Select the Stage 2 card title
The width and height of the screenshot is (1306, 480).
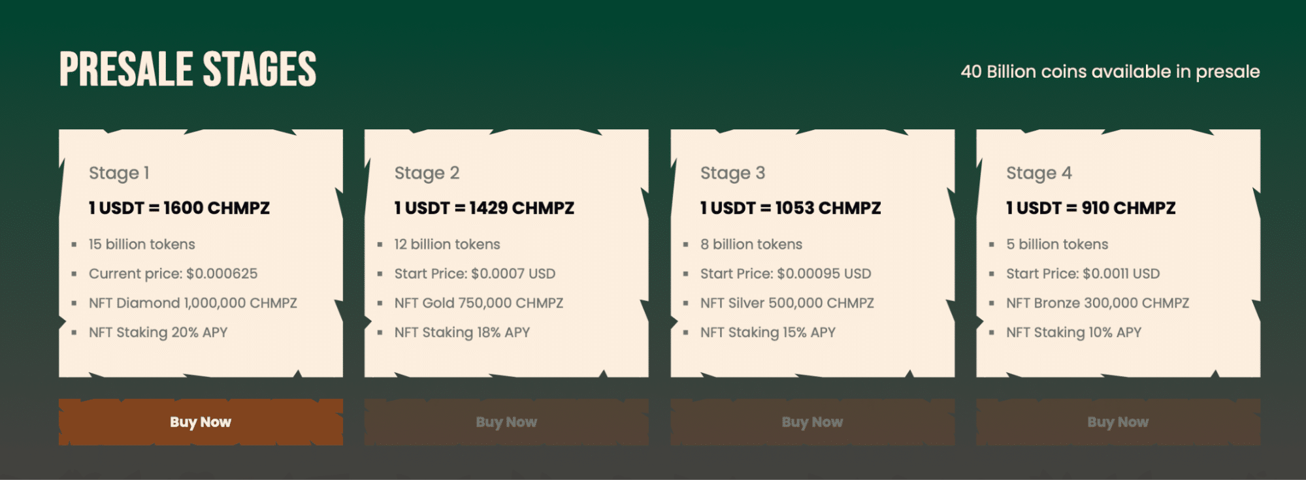(x=427, y=173)
